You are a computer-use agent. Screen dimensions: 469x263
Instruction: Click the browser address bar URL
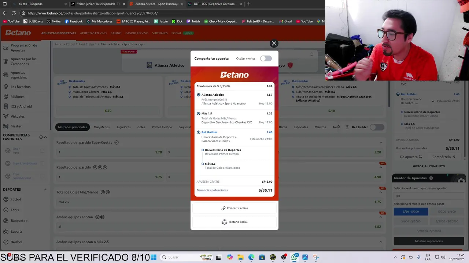(93, 13)
